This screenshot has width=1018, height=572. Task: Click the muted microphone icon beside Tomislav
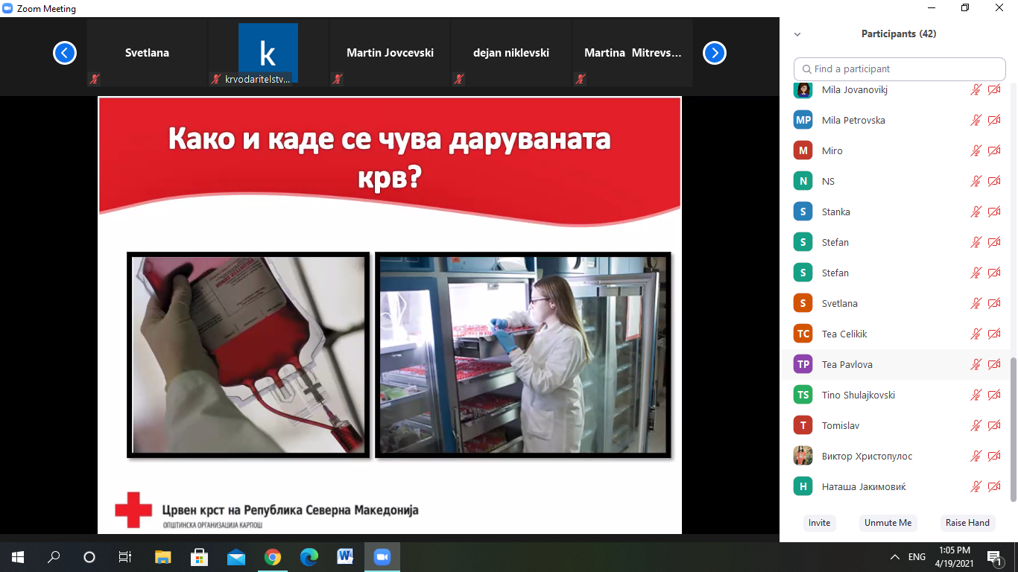point(976,426)
